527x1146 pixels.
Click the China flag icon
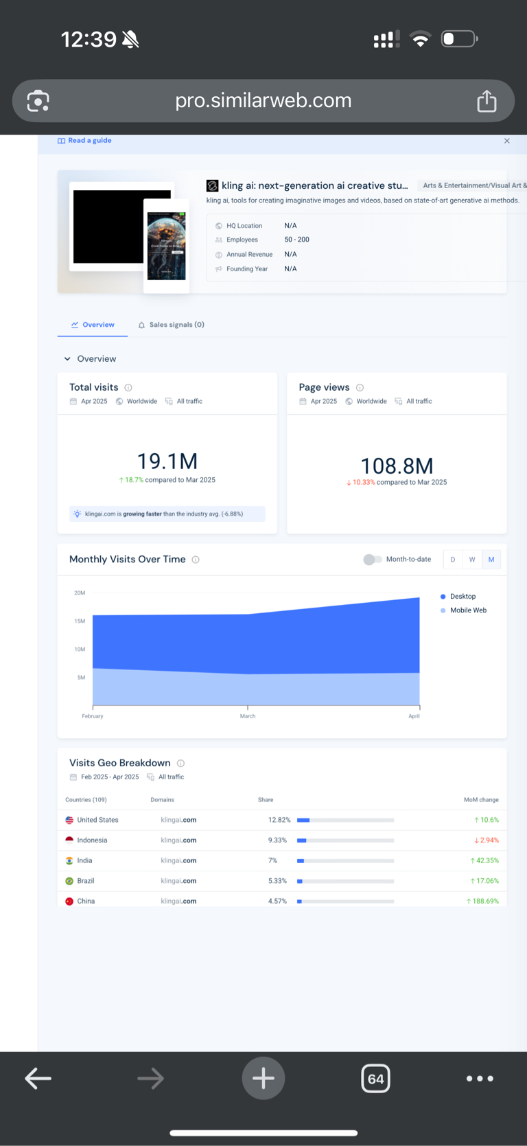tap(69, 902)
